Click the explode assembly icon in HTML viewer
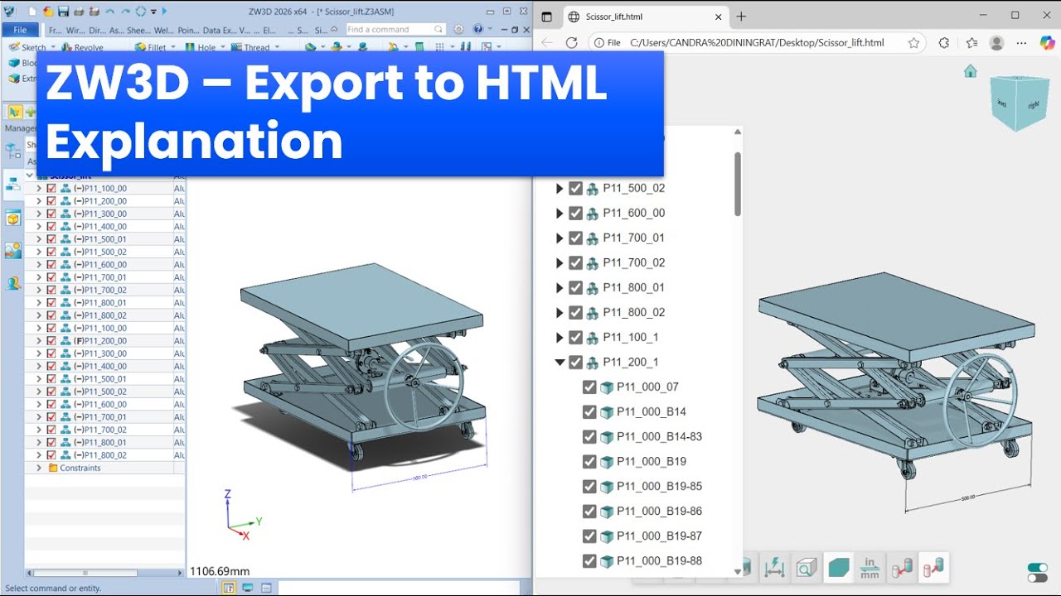This screenshot has height=596, width=1061. coord(933,567)
